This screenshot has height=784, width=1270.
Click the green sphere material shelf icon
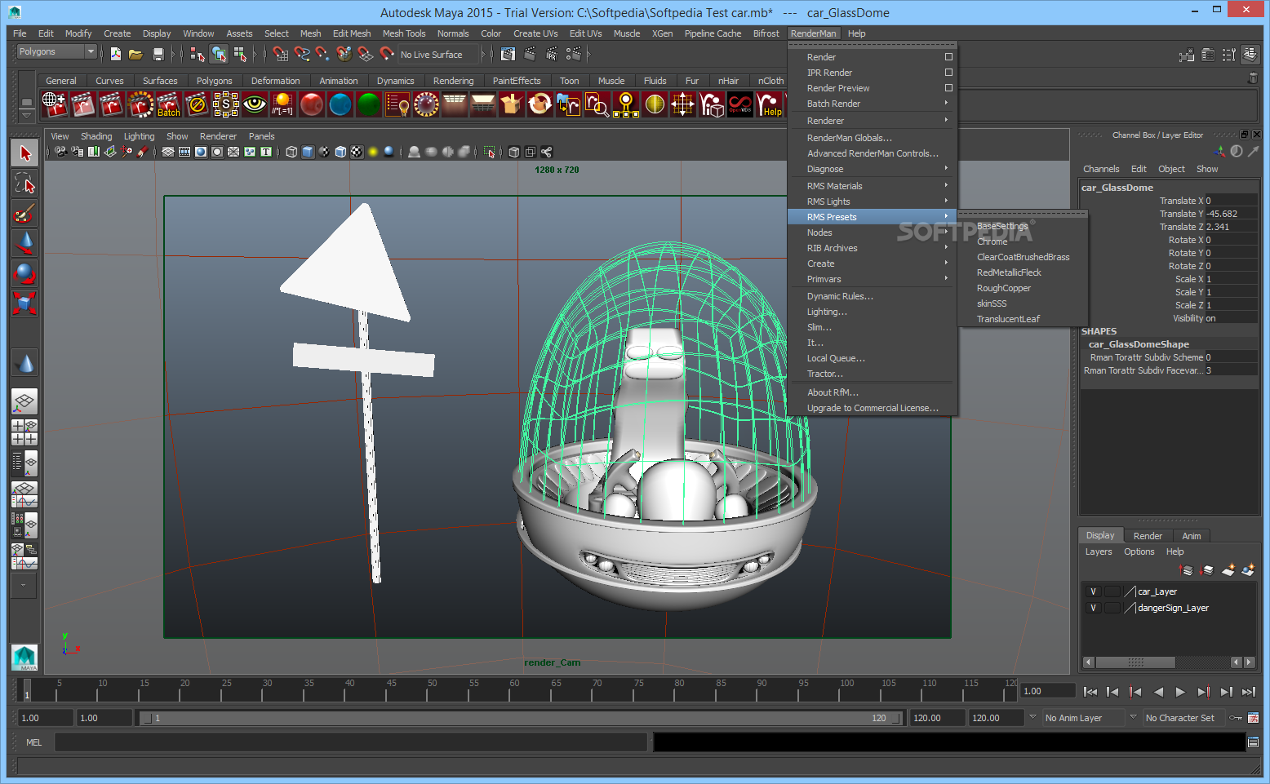[368, 104]
